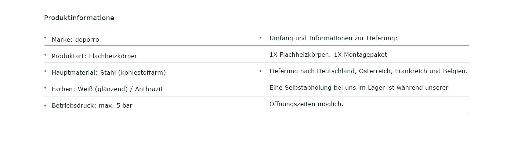Click the Produktart: Flachheizkörper entry

(x=94, y=56)
